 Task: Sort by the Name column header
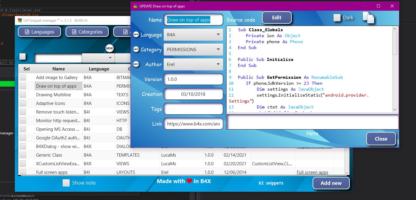click(58, 69)
